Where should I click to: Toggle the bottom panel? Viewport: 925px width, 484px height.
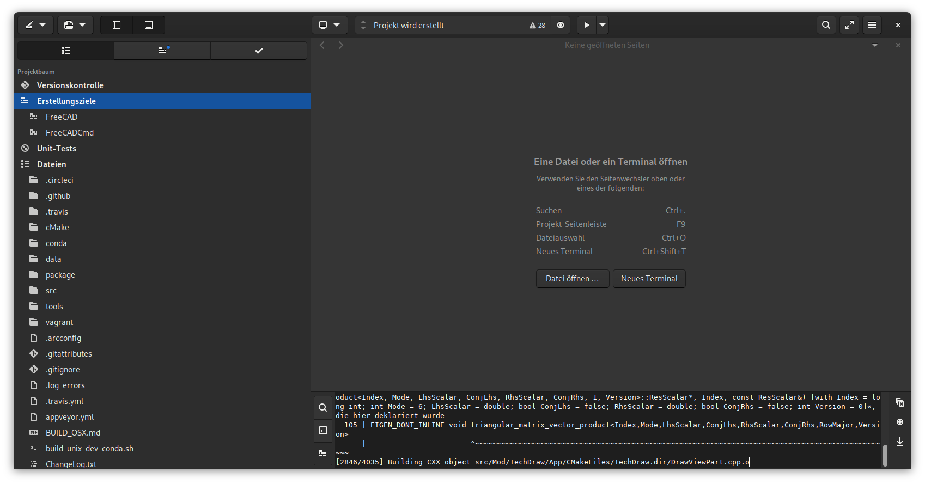coord(149,25)
